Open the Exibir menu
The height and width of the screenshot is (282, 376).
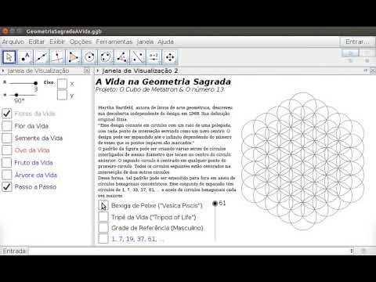click(57, 42)
